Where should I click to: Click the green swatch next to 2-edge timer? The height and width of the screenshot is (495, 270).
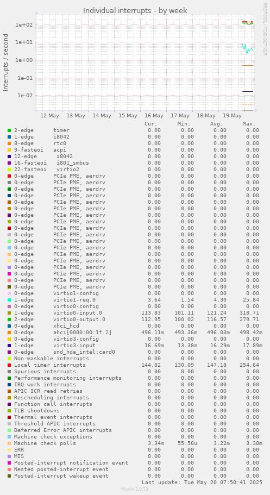[x=9, y=130]
